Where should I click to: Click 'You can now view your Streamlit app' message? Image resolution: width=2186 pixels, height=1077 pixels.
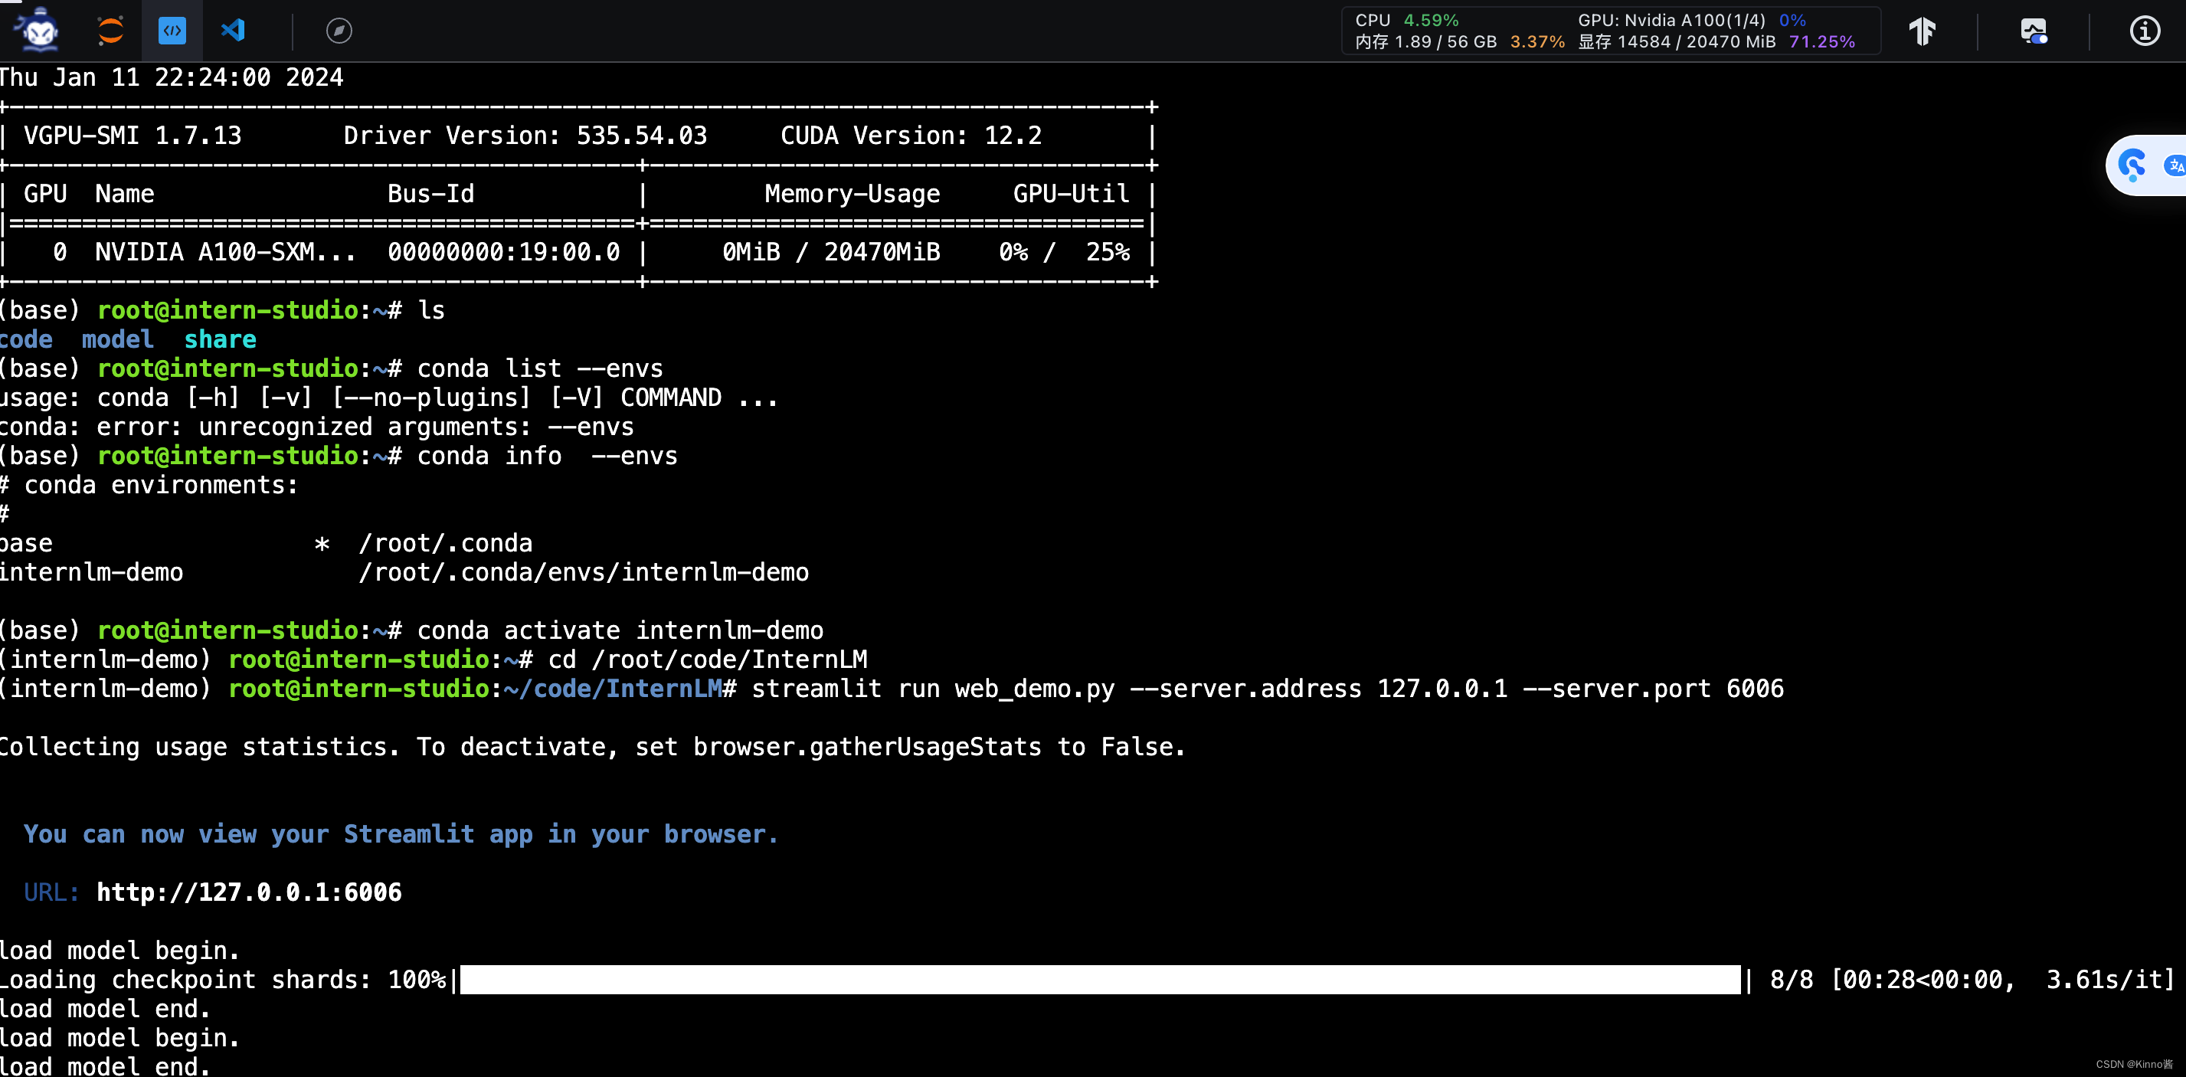(x=401, y=834)
